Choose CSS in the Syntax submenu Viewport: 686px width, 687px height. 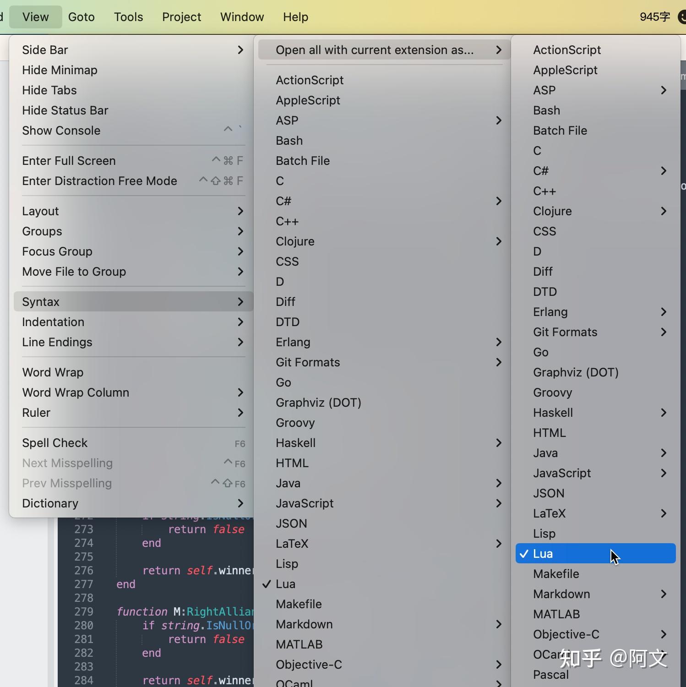(x=384, y=262)
